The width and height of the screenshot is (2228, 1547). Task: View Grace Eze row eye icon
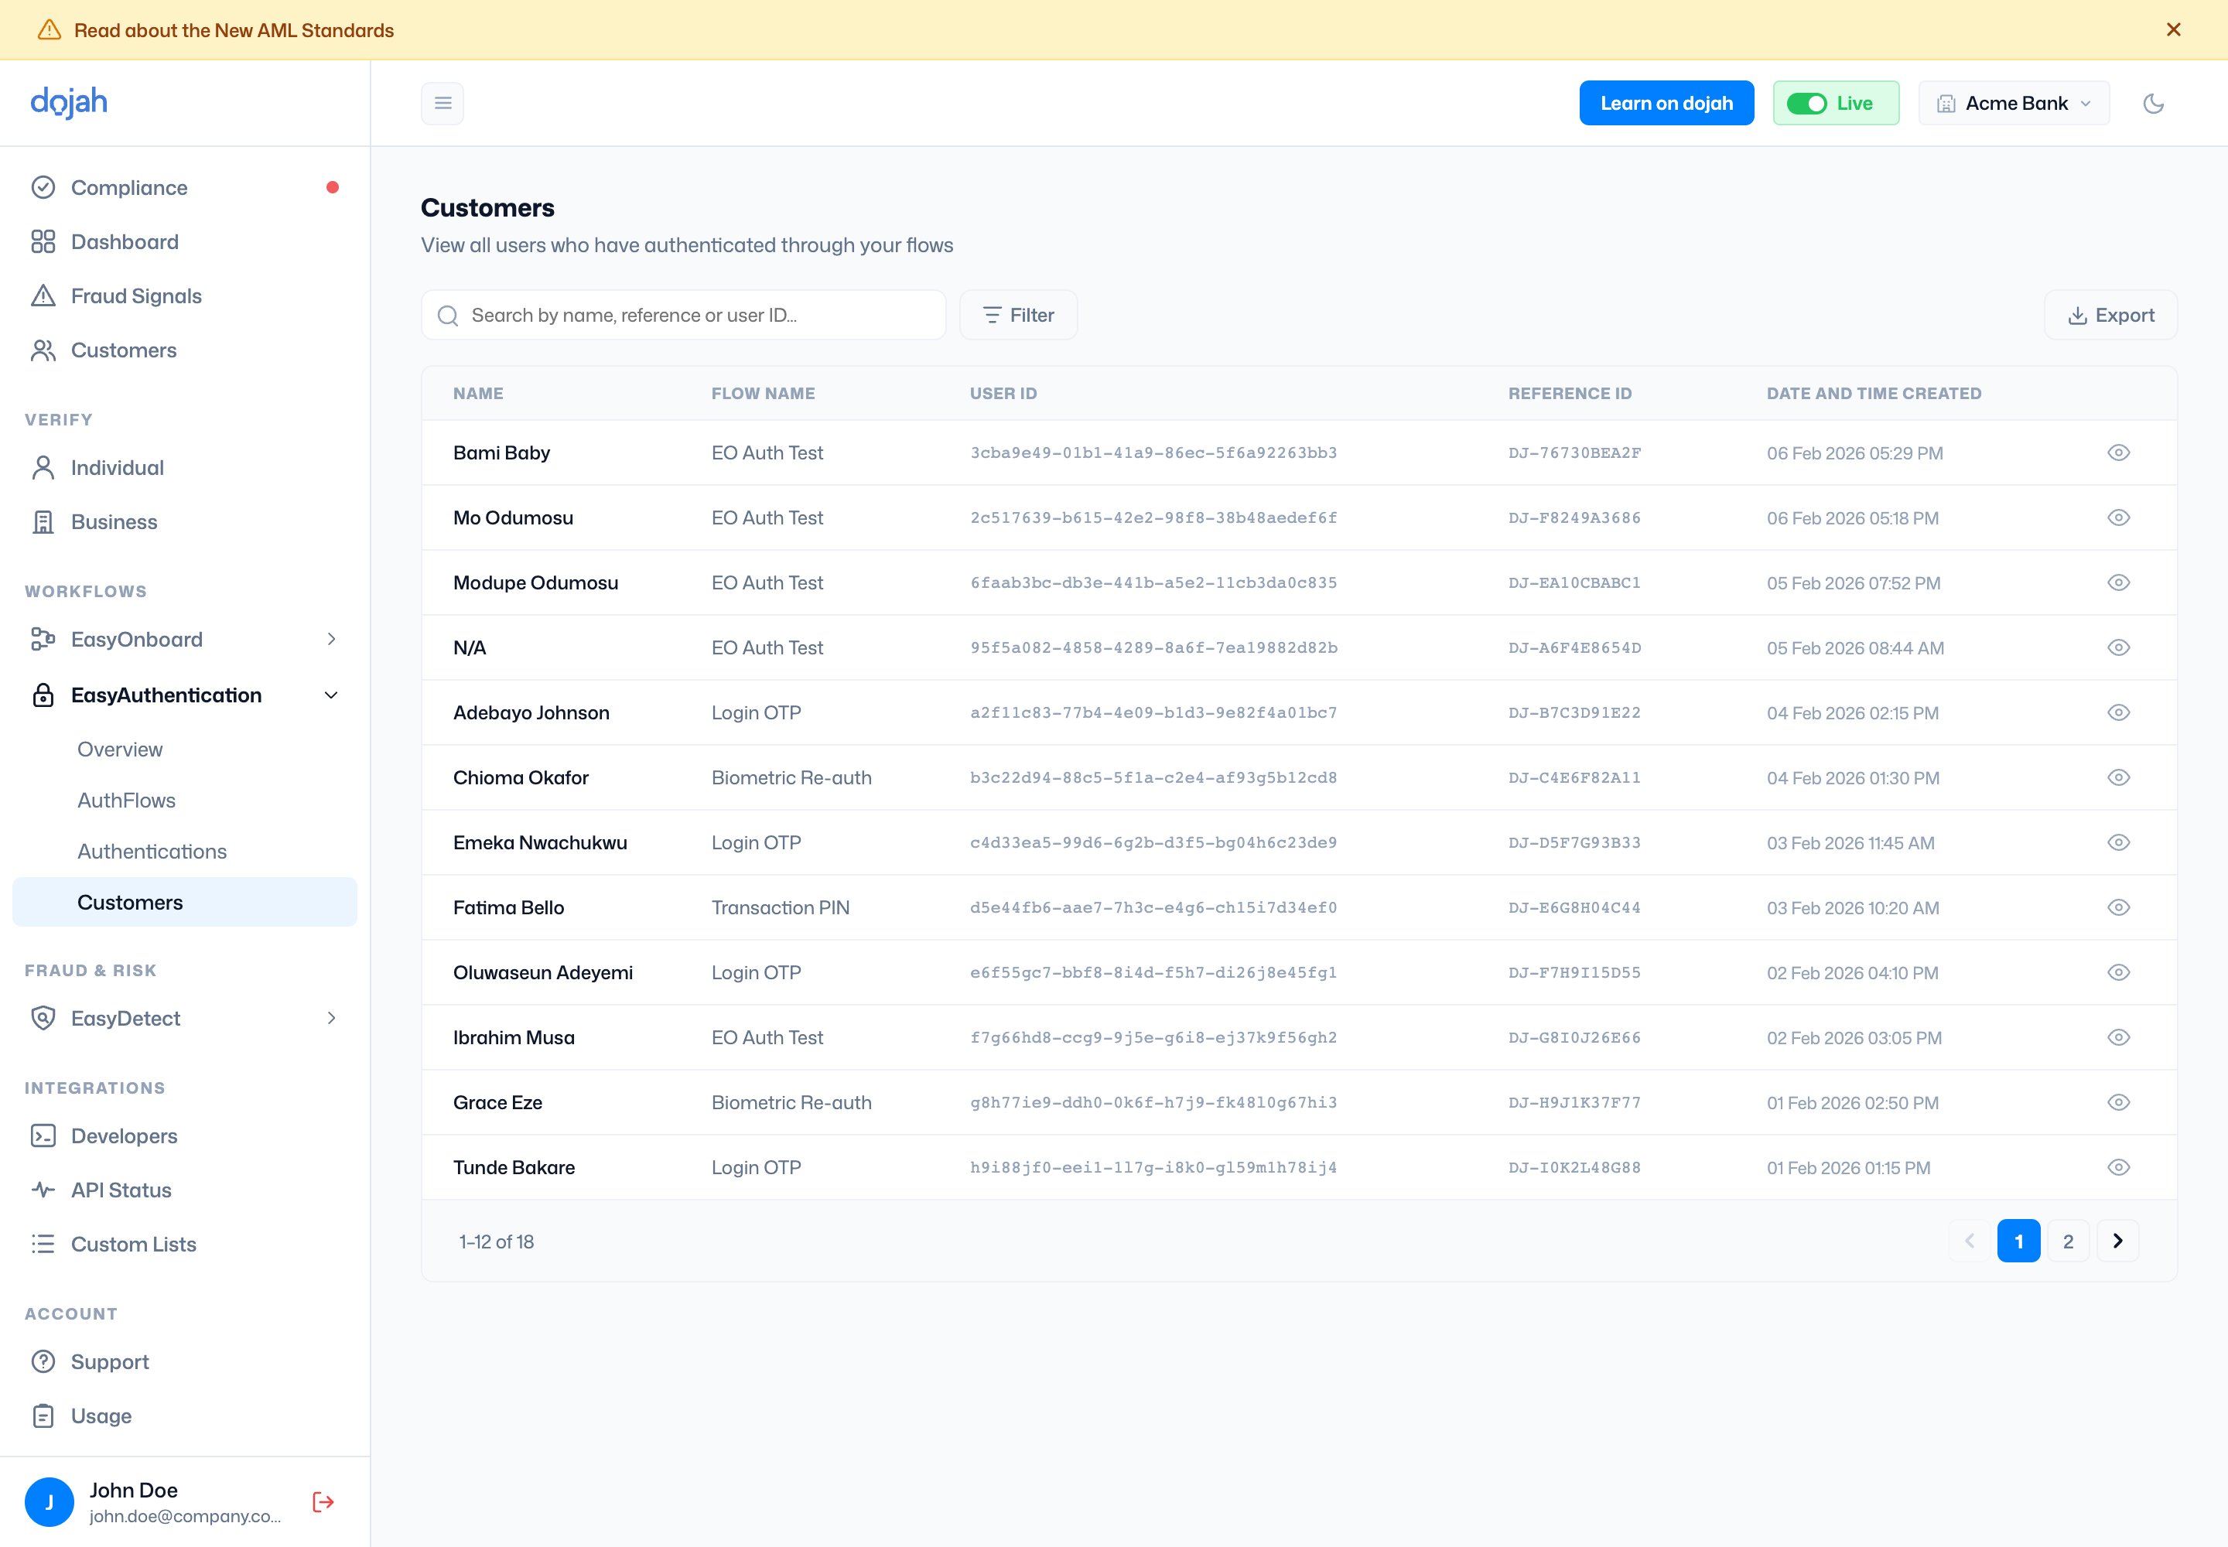click(x=2118, y=1102)
